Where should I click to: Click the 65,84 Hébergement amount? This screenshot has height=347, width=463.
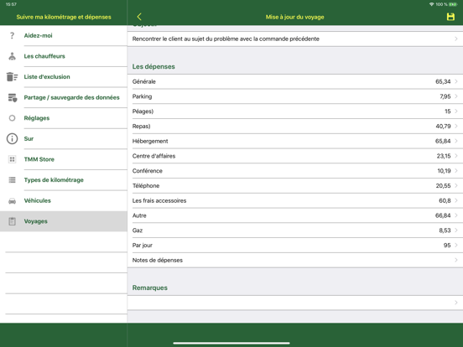[443, 141]
